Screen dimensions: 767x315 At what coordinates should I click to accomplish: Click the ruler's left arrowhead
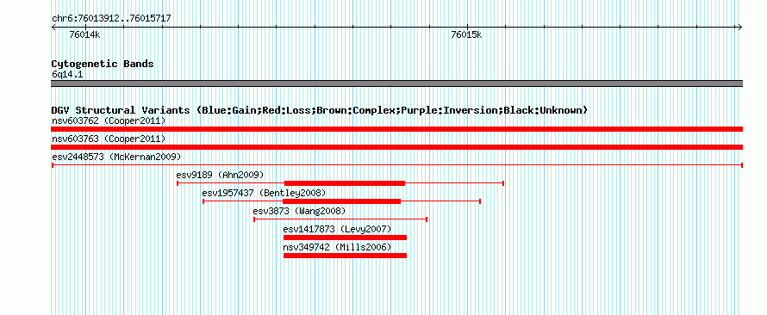click(53, 27)
